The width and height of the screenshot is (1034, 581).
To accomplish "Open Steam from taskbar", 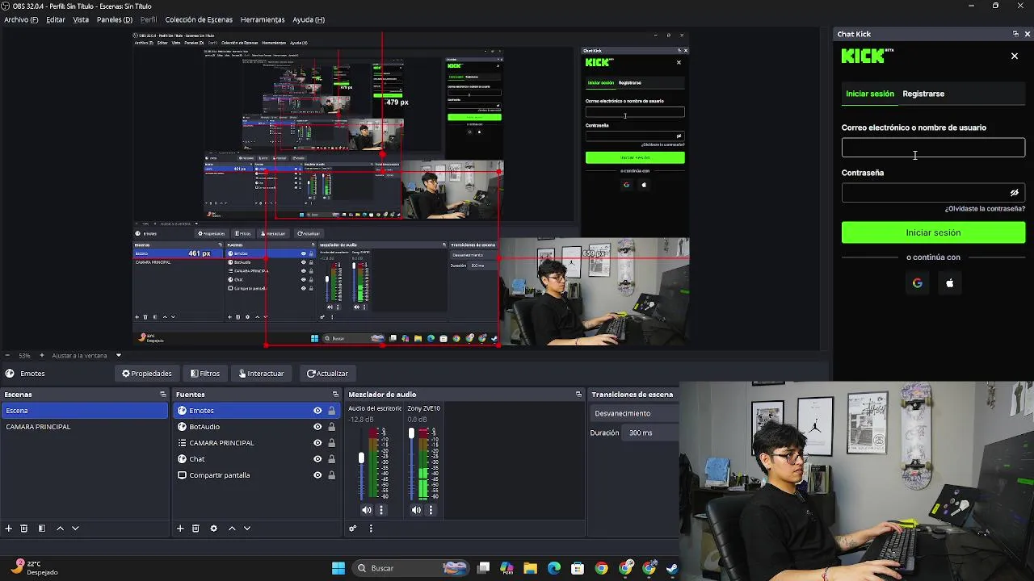I will coord(671,568).
